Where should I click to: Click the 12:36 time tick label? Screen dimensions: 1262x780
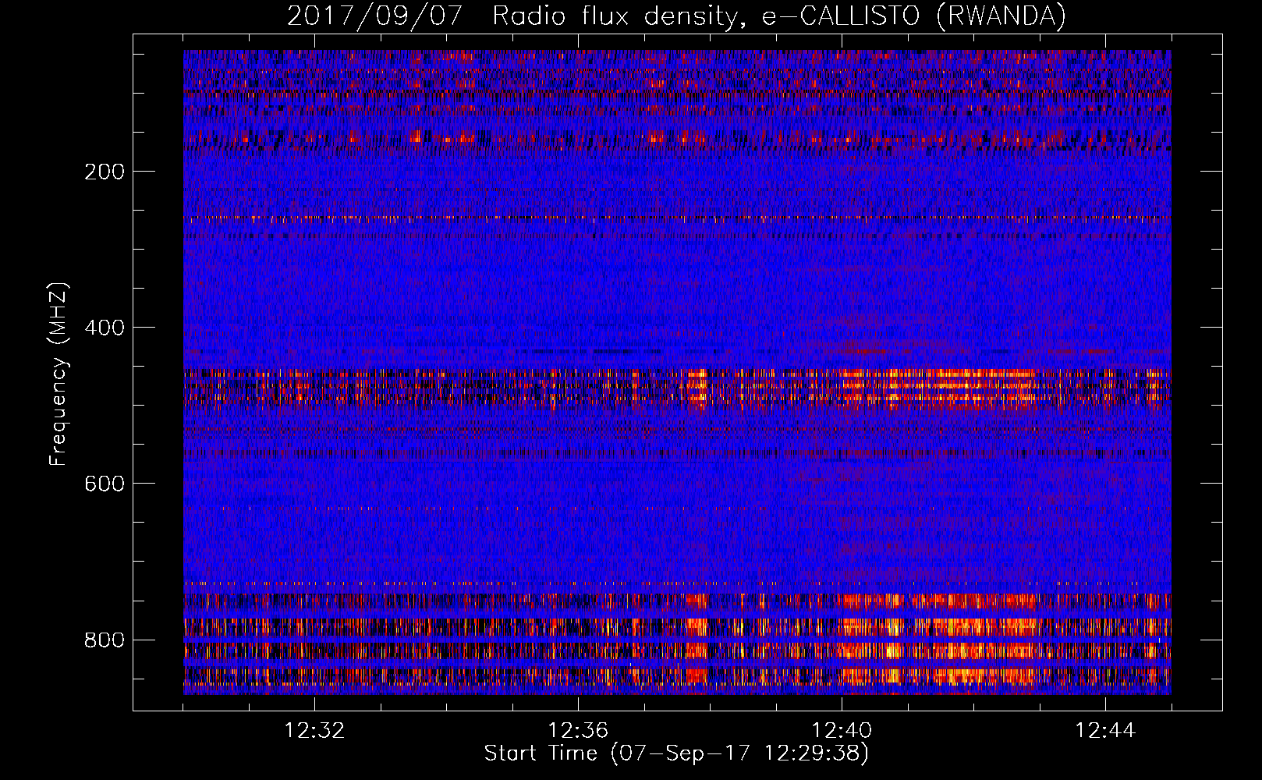coord(578,730)
